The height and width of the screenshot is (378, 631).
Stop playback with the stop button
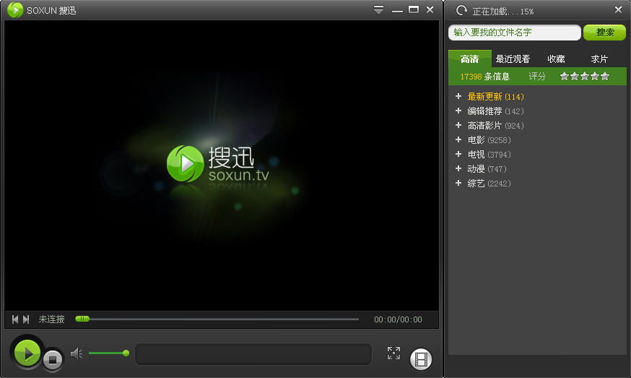(53, 359)
